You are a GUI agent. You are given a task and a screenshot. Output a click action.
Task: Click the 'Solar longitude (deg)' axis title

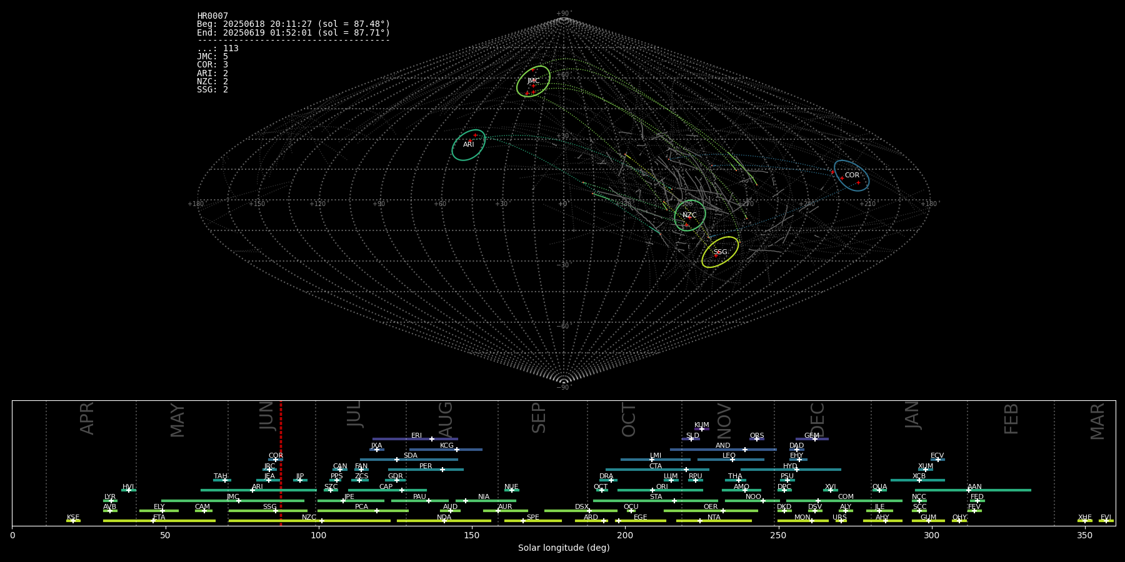coord(564,548)
